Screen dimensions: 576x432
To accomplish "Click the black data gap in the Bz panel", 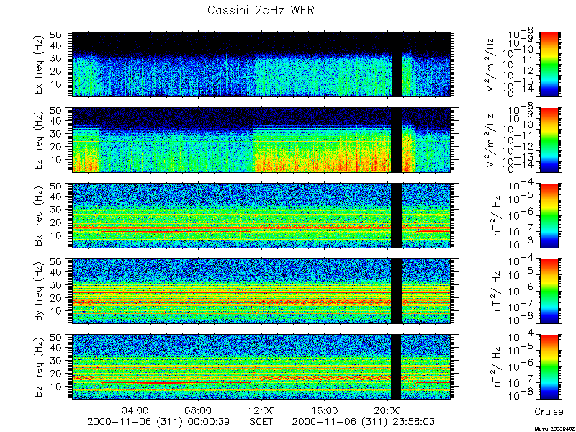I will pyautogui.click(x=396, y=367).
